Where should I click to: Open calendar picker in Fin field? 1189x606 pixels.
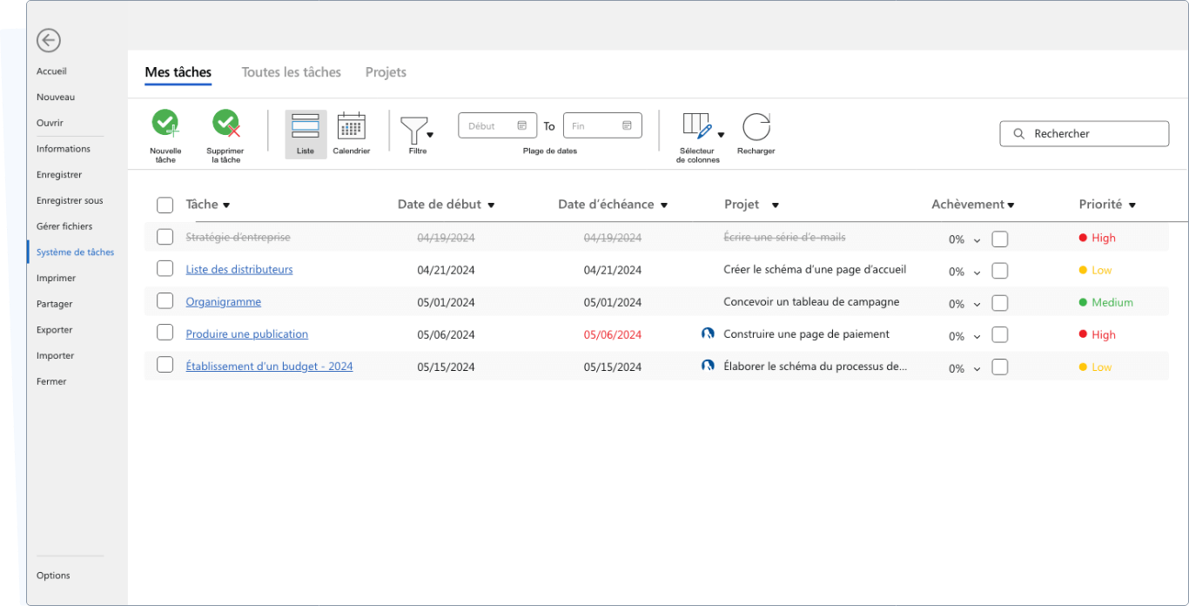[x=627, y=125]
